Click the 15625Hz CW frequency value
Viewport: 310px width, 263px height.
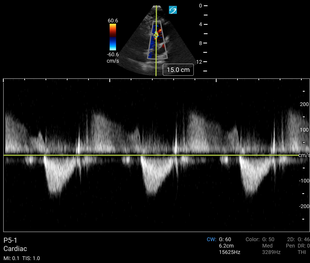pyautogui.click(x=229, y=252)
